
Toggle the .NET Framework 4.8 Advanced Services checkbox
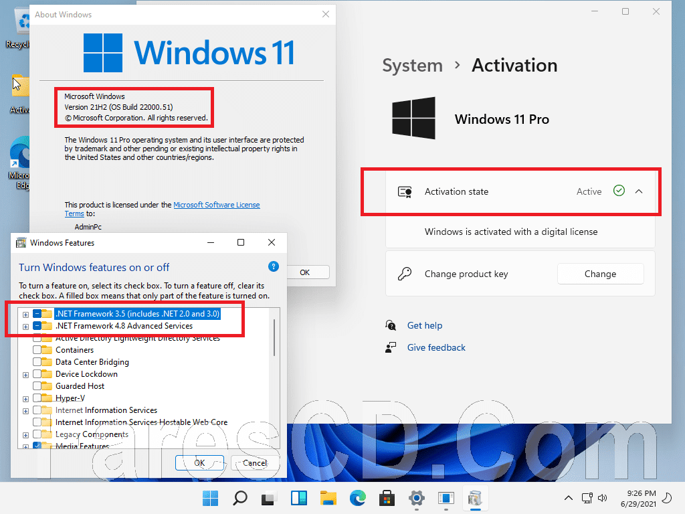click(37, 326)
